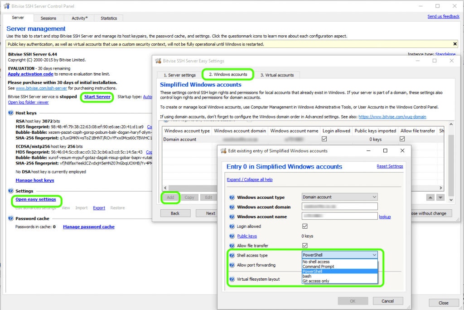Choose Command Prompt shell option
This screenshot has width=464, height=310.
pos(340,266)
